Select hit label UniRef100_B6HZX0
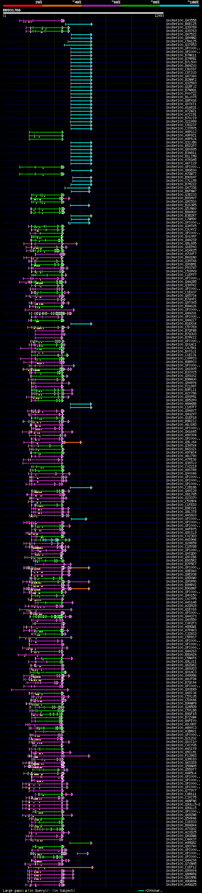This screenshot has height=893, width=202. click(x=181, y=66)
